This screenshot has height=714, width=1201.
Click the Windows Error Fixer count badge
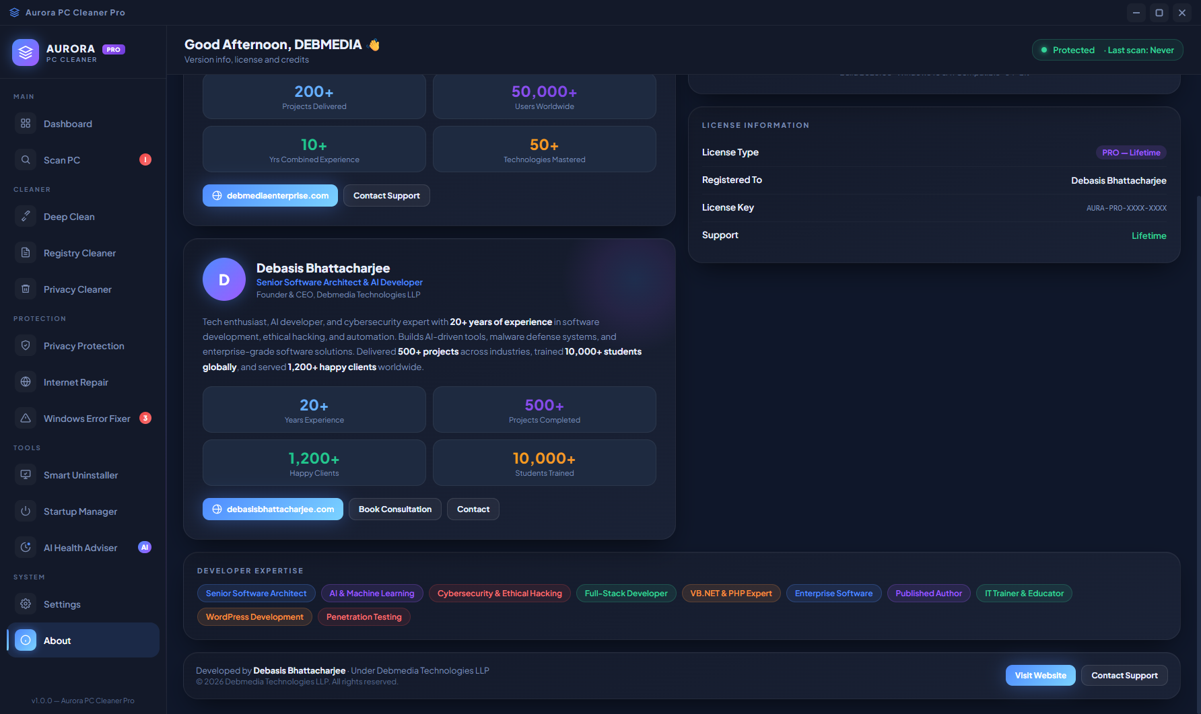click(145, 418)
